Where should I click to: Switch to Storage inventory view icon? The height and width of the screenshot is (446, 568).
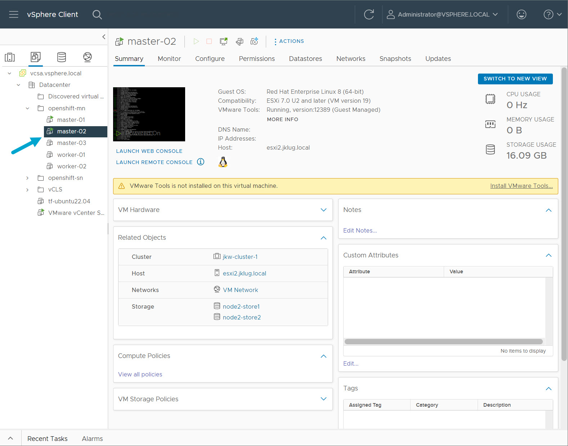[62, 57]
